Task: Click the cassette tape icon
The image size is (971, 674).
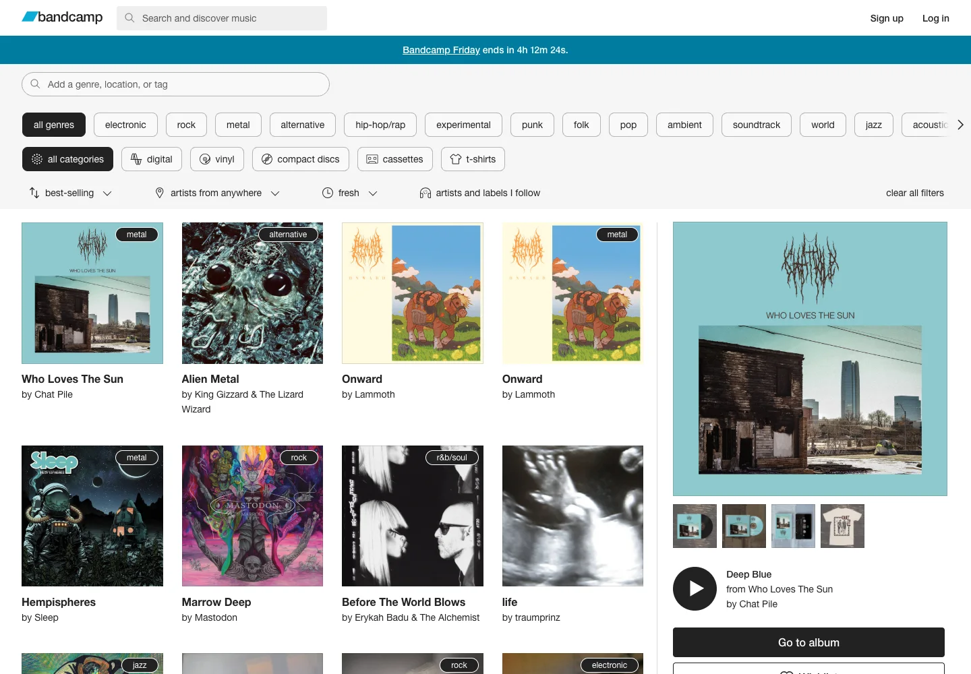Action: [372, 159]
